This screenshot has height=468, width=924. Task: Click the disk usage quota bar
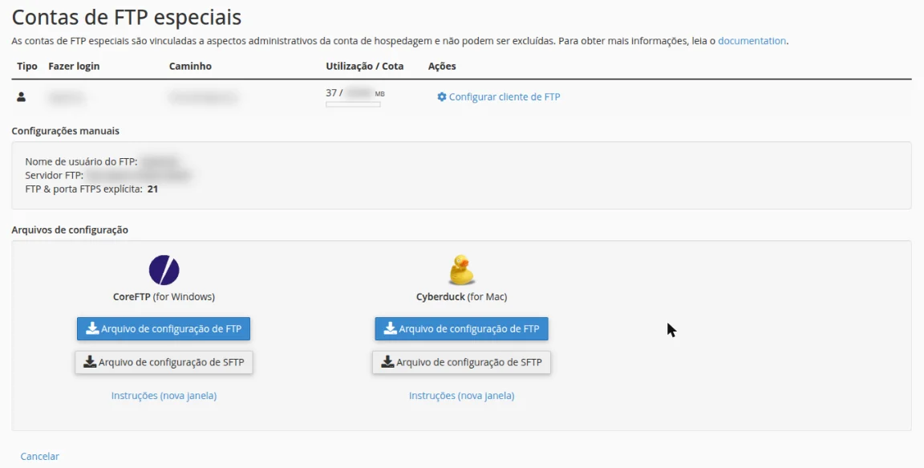[x=353, y=104]
